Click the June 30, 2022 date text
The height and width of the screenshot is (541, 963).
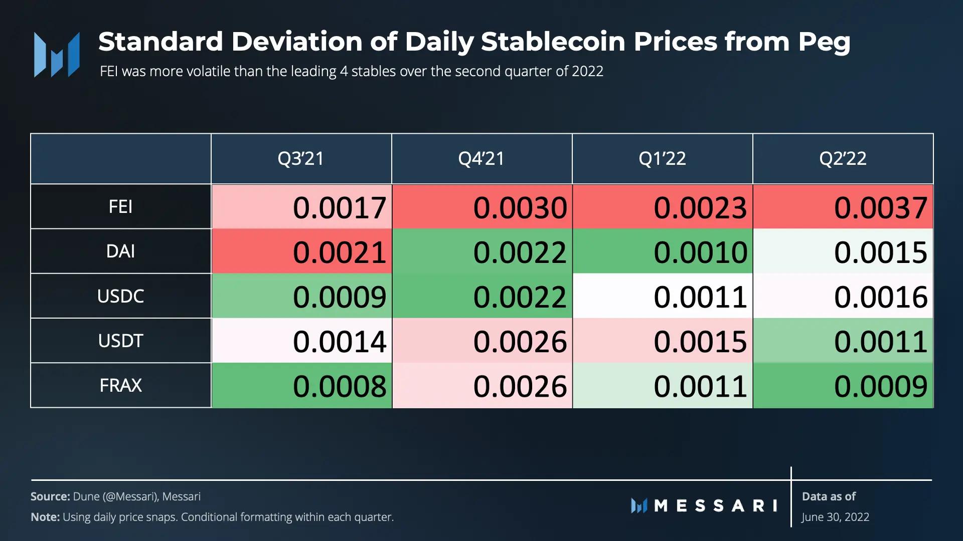(835, 517)
